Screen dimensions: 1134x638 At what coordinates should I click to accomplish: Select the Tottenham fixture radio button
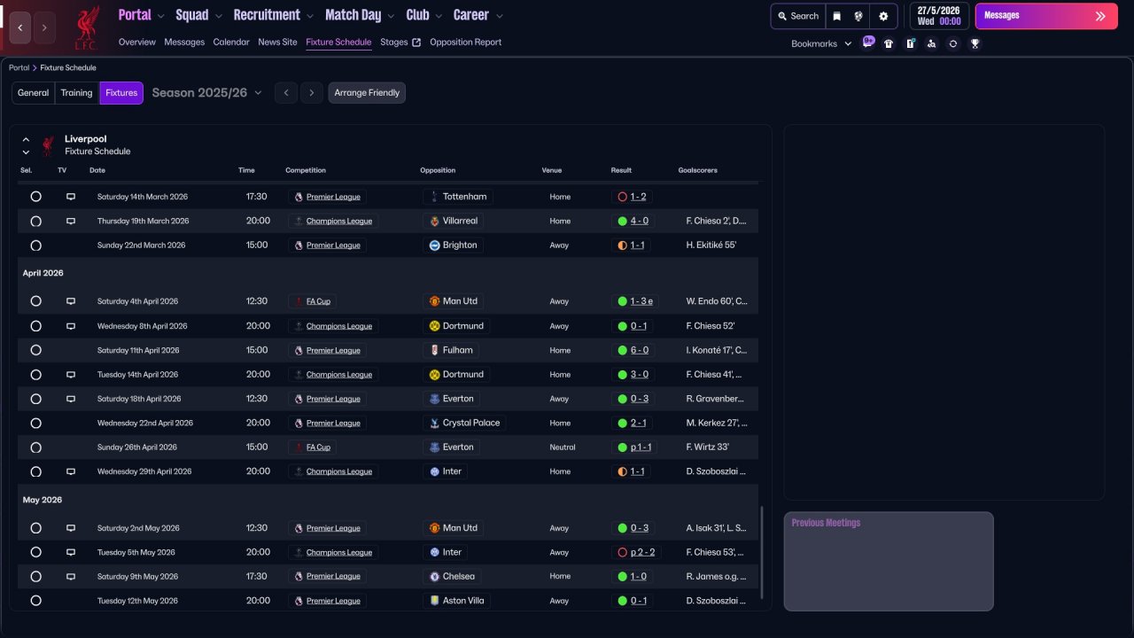35,197
